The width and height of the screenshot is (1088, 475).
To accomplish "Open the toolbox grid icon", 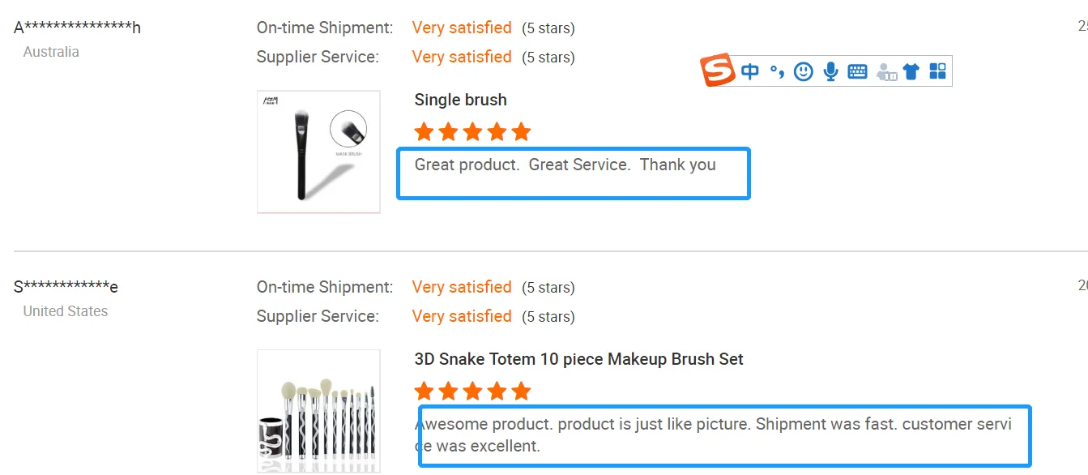I will (937, 71).
